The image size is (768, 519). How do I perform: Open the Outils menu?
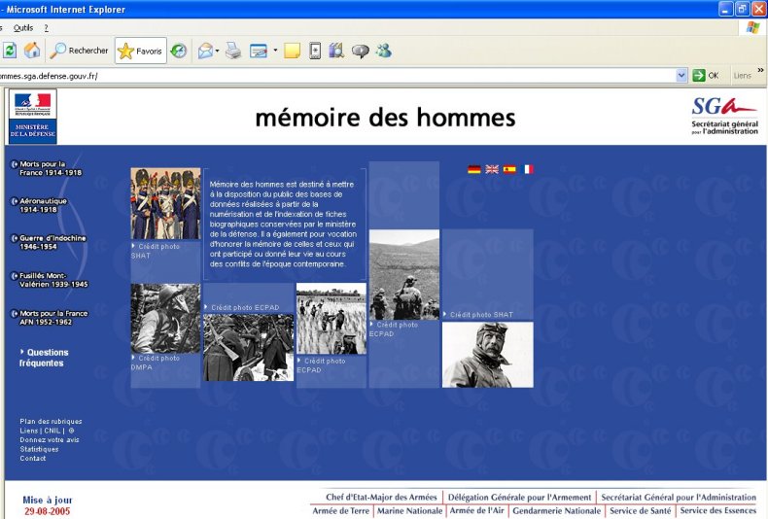pyautogui.click(x=23, y=28)
